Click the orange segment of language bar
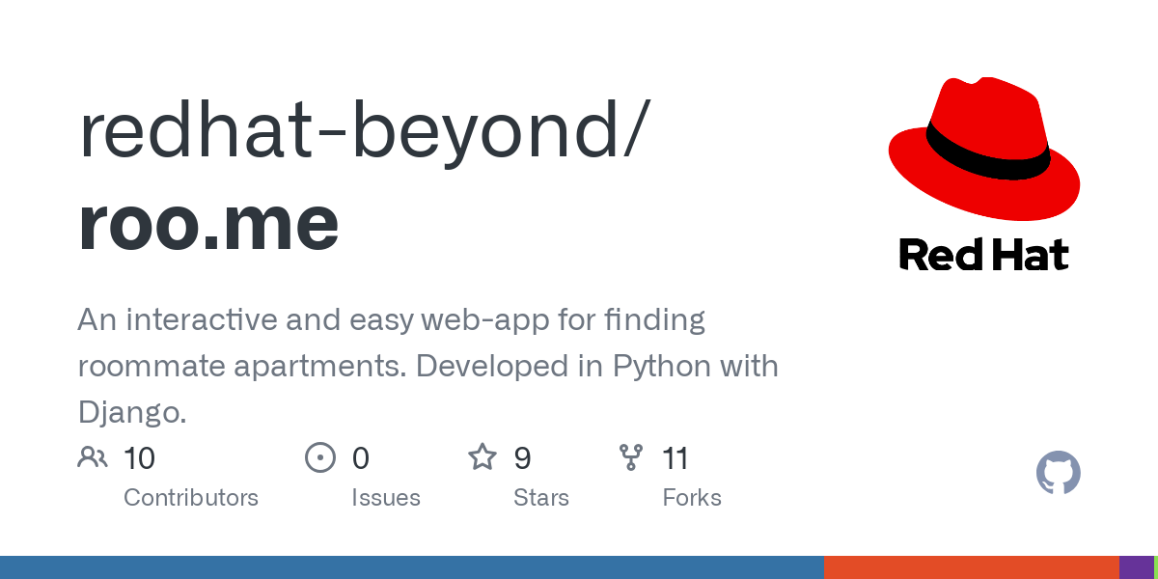The height and width of the screenshot is (579, 1158). (x=971, y=567)
